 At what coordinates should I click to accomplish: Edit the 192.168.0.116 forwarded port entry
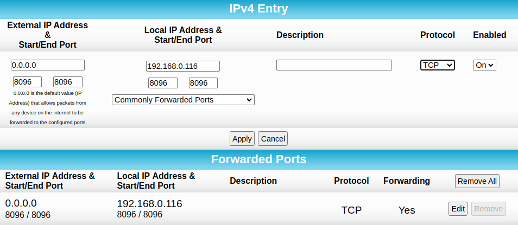pyautogui.click(x=458, y=209)
